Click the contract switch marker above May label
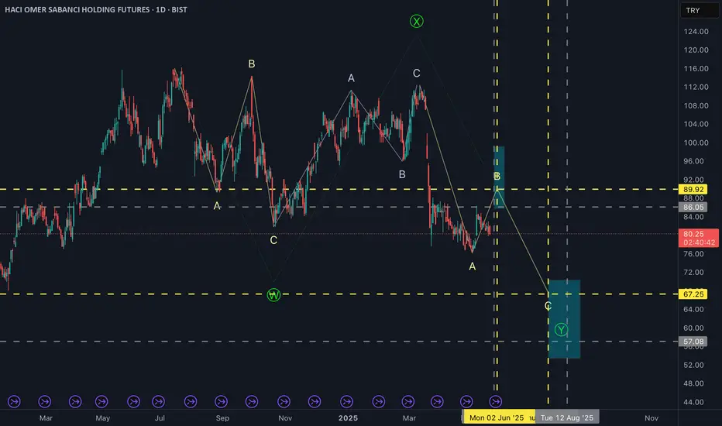This screenshot has height=426, width=722. [x=101, y=401]
